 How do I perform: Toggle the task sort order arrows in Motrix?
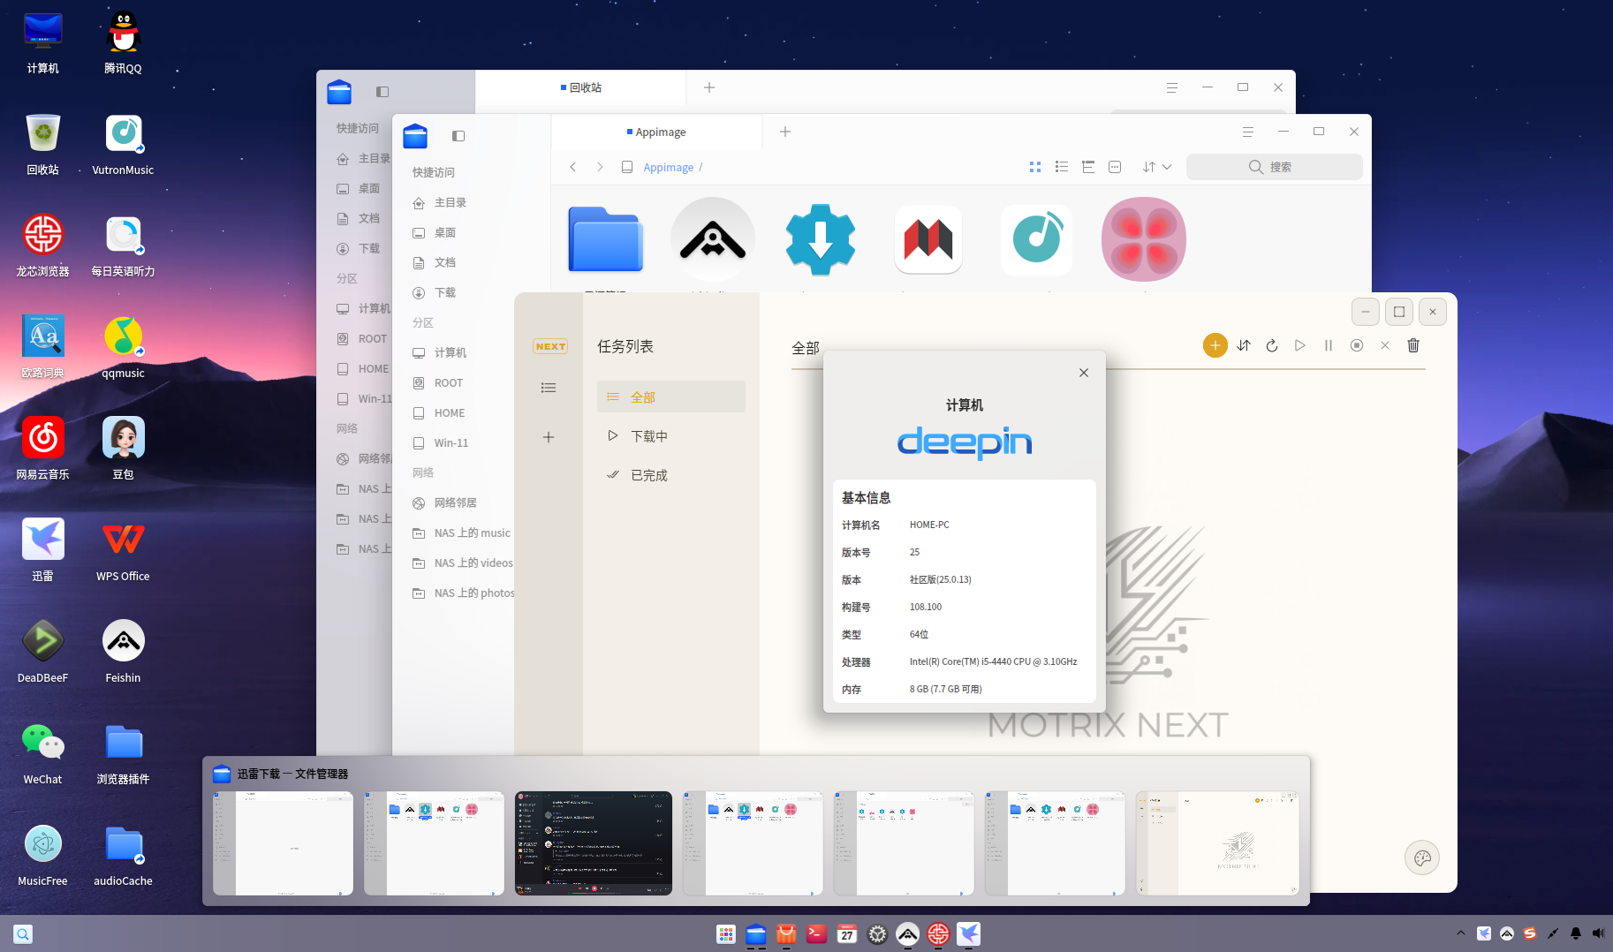pos(1244,345)
